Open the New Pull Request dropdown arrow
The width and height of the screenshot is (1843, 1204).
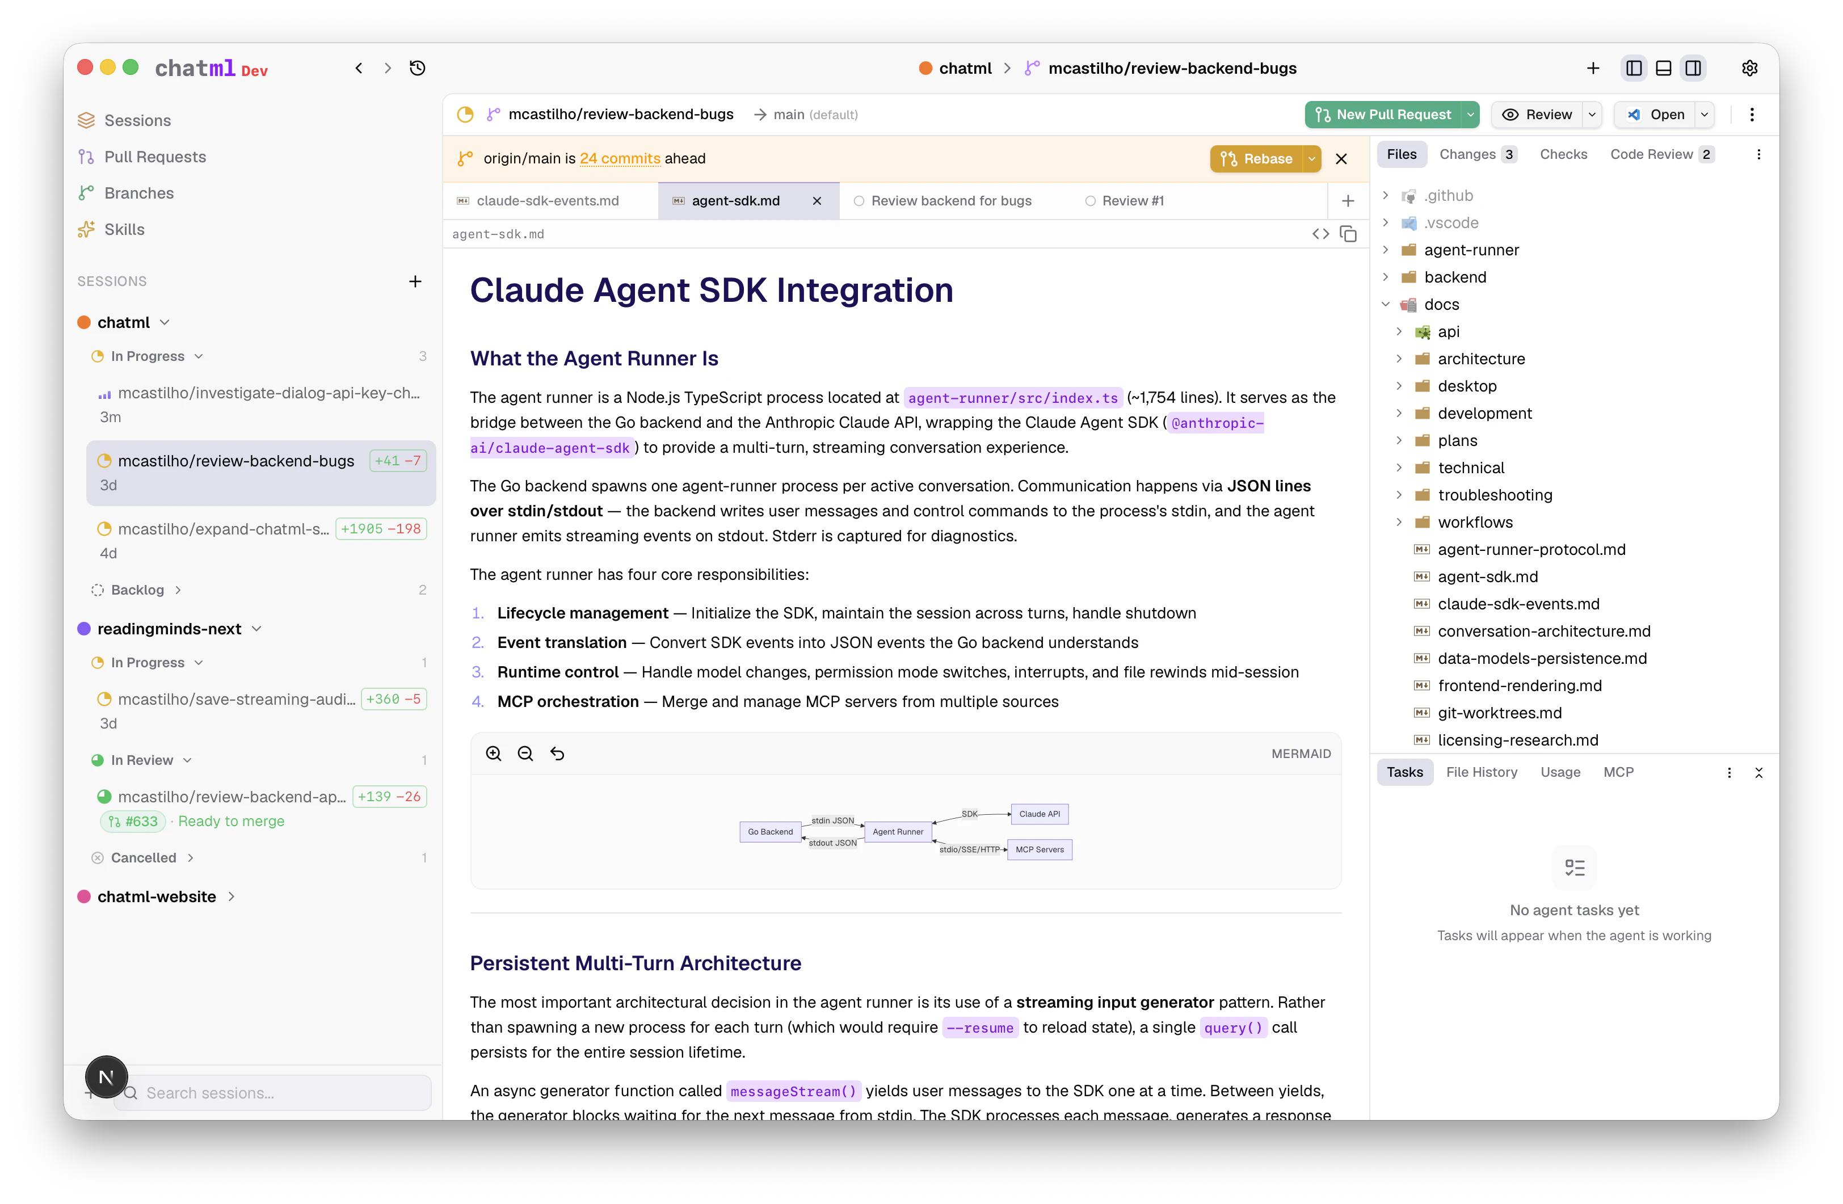pos(1470,115)
